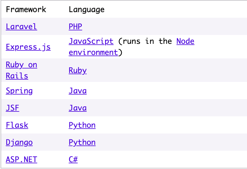Click the plain text "runs in the"
The width and height of the screenshot is (247, 169).
click(x=147, y=41)
